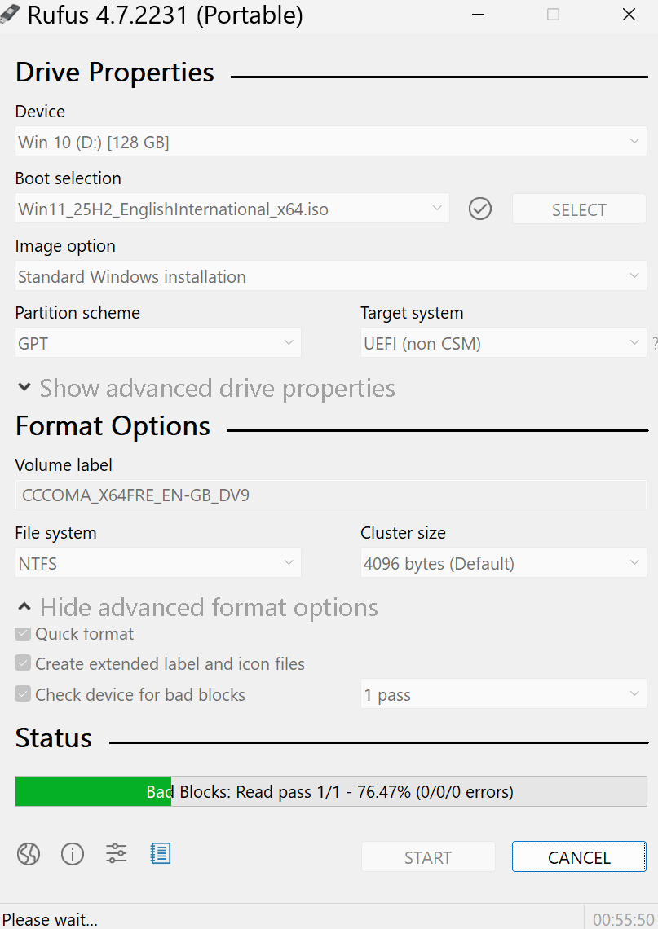
Task: Cancel the bad blocks check
Action: (579, 856)
